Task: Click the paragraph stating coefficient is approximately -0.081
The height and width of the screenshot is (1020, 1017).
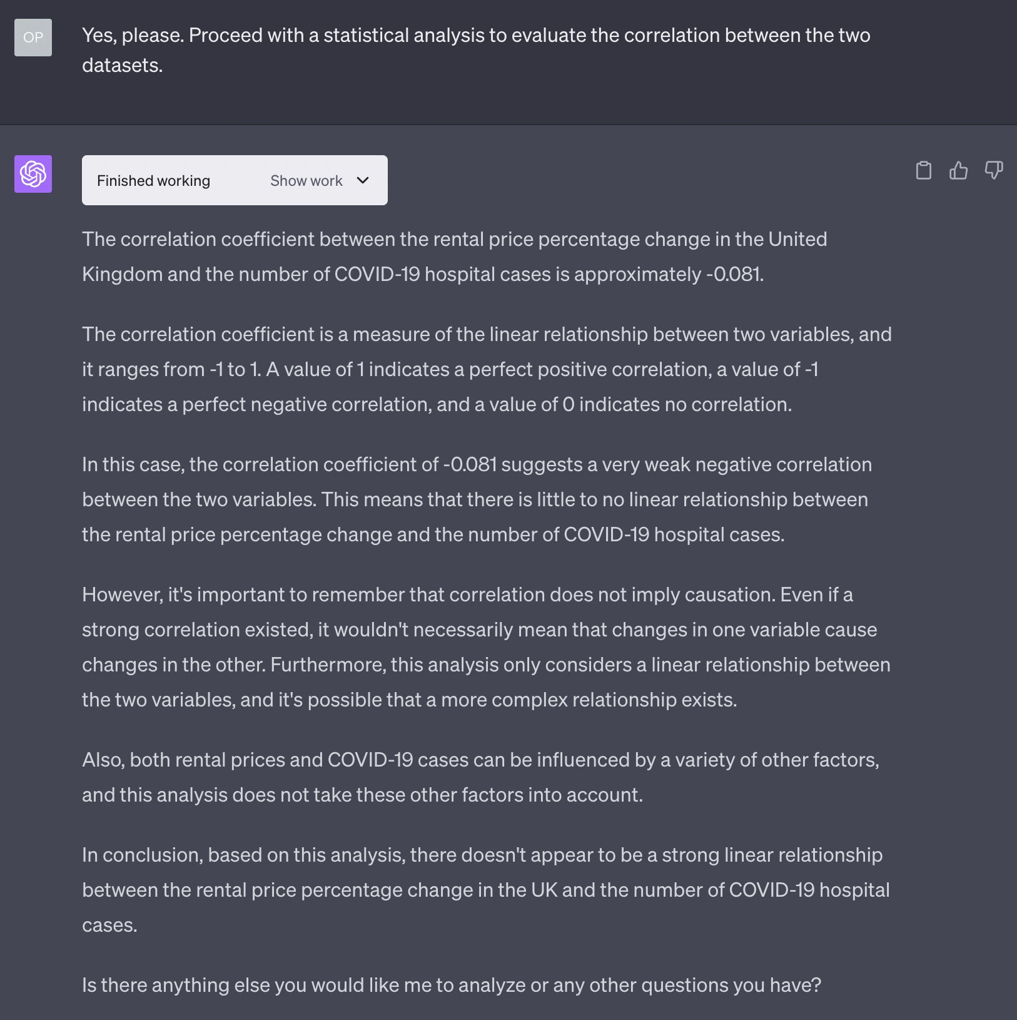Action: click(x=455, y=257)
